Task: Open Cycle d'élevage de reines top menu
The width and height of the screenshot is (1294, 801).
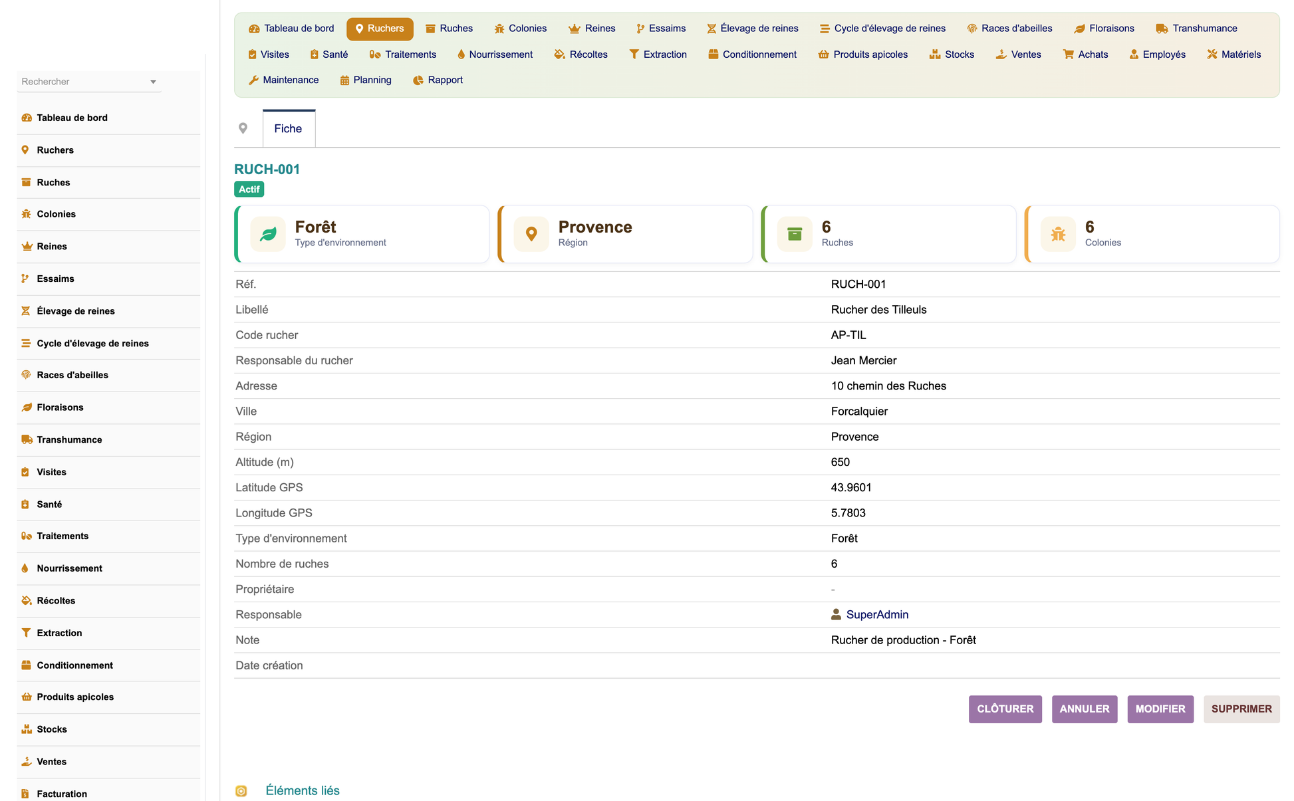Action: click(882, 29)
